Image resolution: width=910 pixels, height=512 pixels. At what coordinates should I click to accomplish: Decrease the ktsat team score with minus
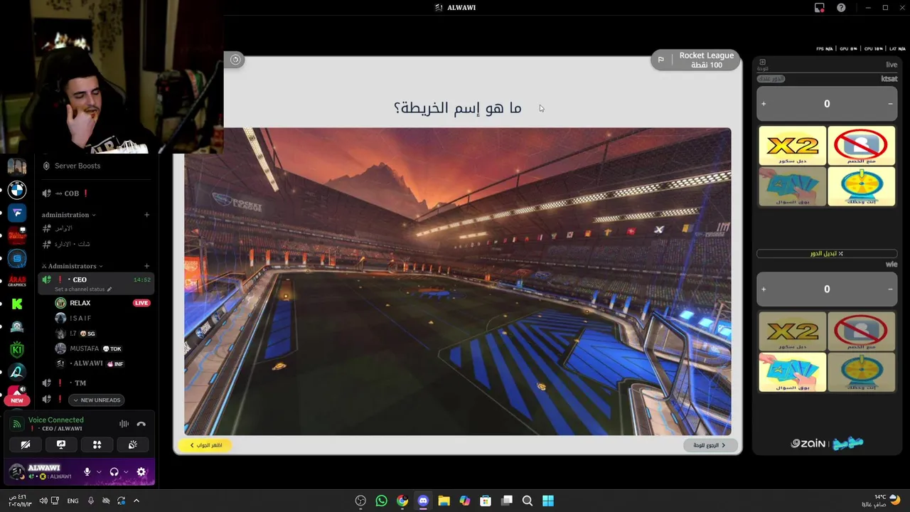(890, 104)
